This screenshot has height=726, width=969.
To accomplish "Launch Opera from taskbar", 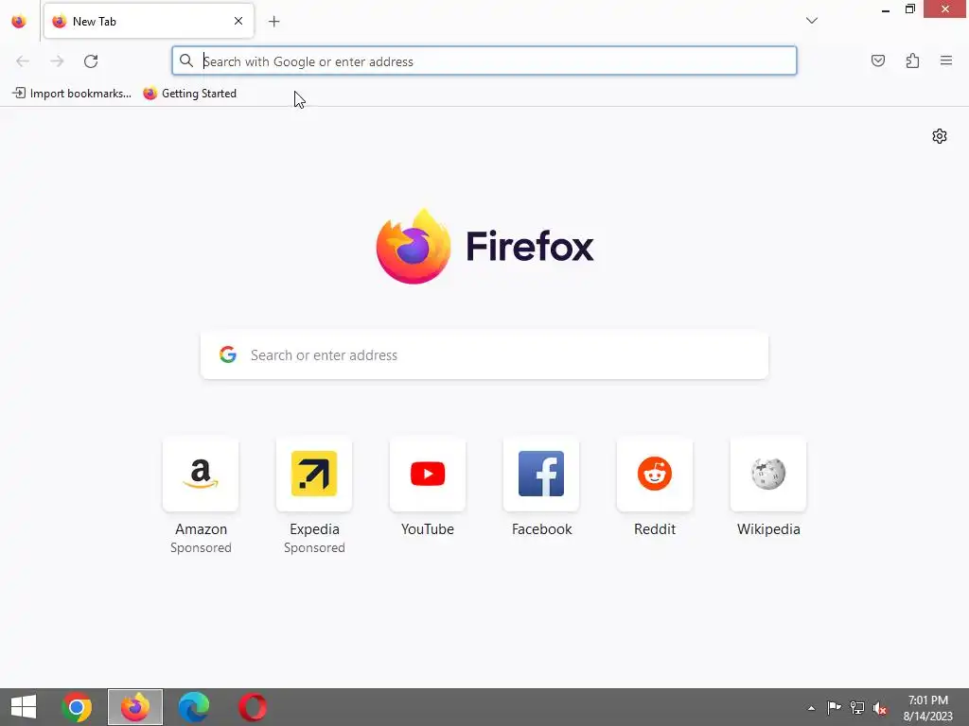I will 253,707.
